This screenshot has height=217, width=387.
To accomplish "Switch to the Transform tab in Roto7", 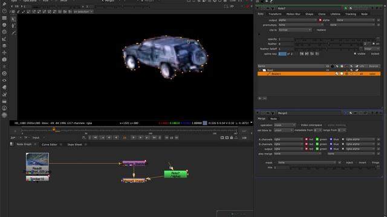I will click(275, 14).
